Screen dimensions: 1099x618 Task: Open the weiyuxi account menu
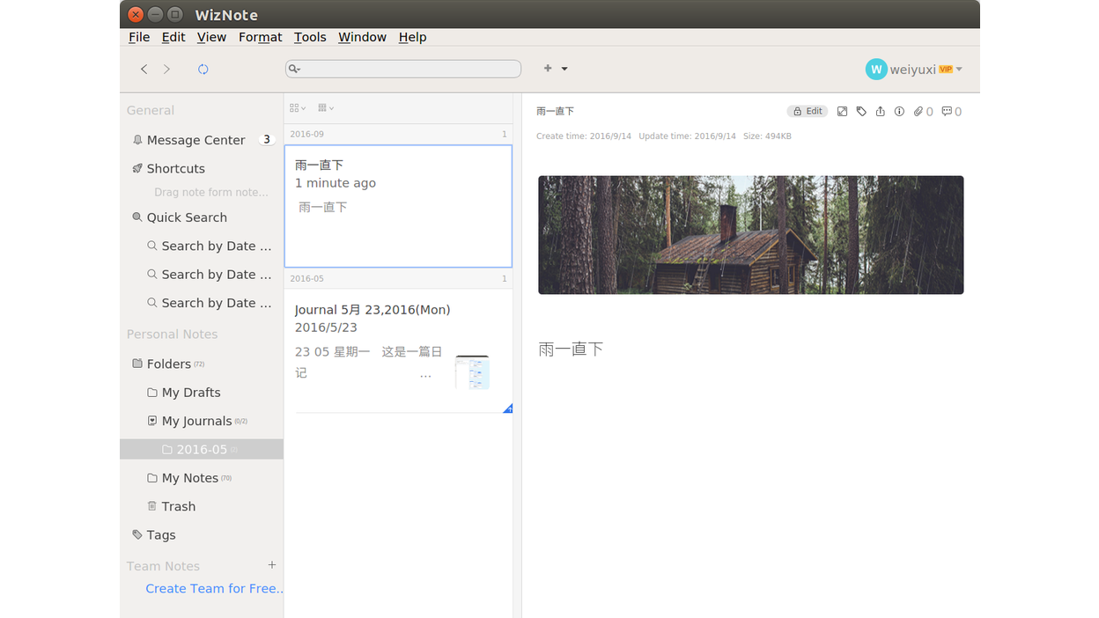click(x=914, y=69)
